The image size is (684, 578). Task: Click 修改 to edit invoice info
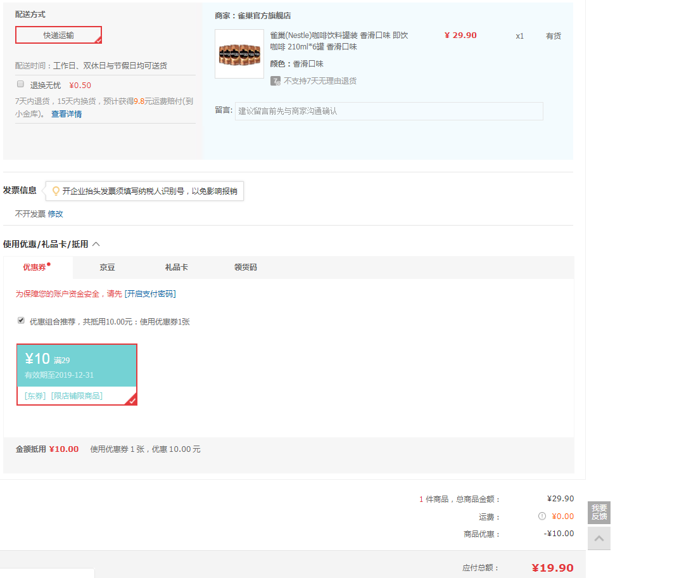coord(55,214)
